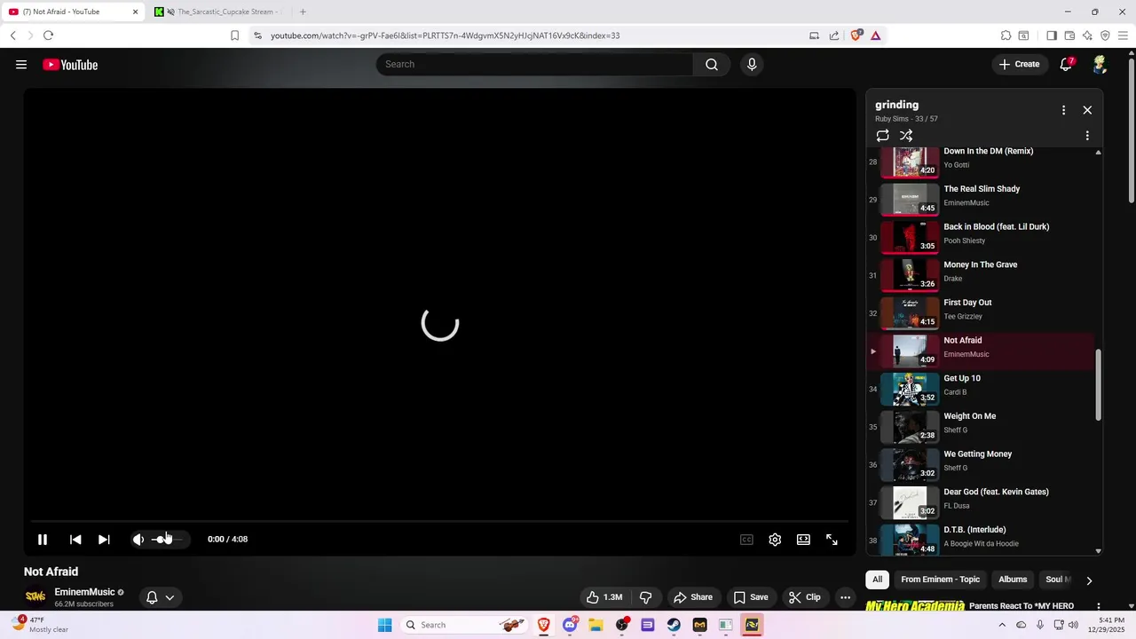The height and width of the screenshot is (639, 1136).
Task: Open more actions ellipsis under video
Action: click(845, 597)
